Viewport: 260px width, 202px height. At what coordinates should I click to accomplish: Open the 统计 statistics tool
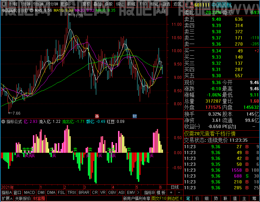coord(120,4)
